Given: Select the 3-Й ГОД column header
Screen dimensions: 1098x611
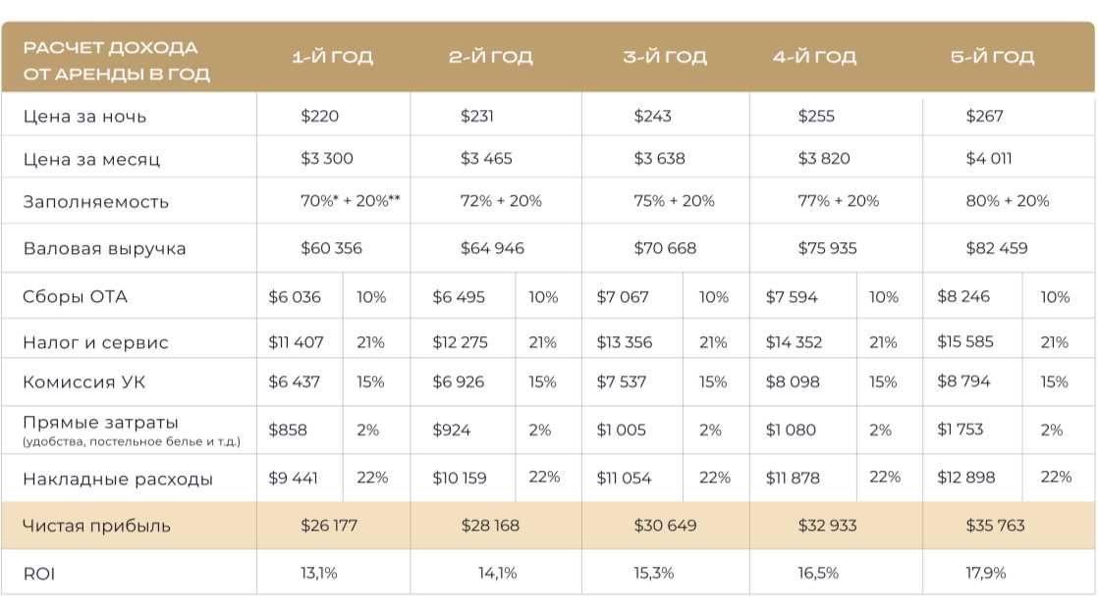Looking at the screenshot, I should [665, 57].
